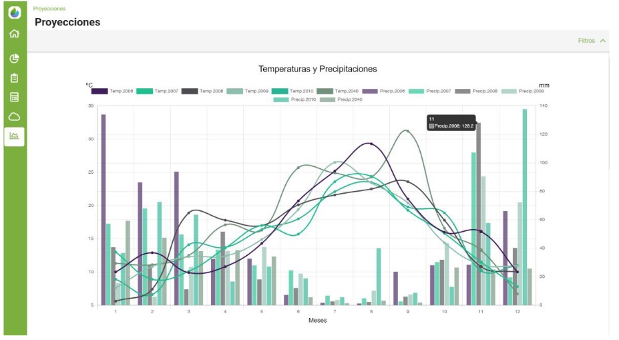The width and height of the screenshot is (619, 340).
Task: Collapse the Filtros panel using the chevron arrow
Action: click(603, 41)
